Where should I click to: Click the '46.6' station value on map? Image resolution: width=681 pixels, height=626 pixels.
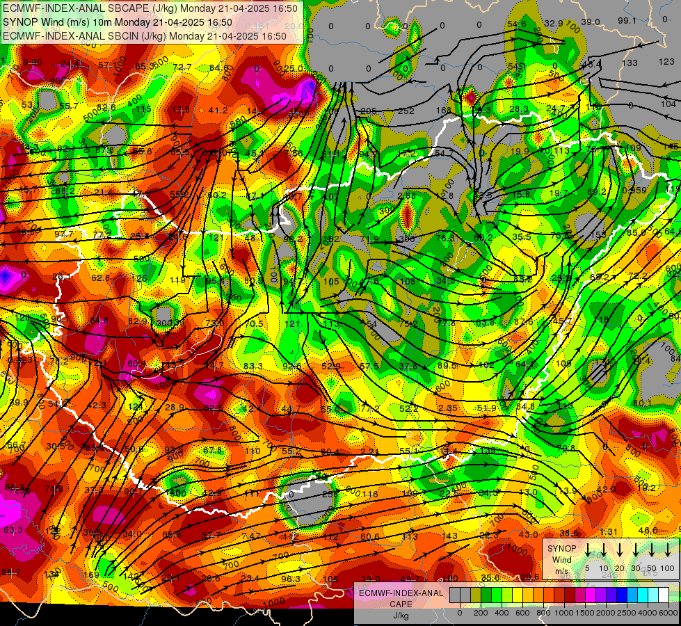pyautogui.click(x=648, y=531)
